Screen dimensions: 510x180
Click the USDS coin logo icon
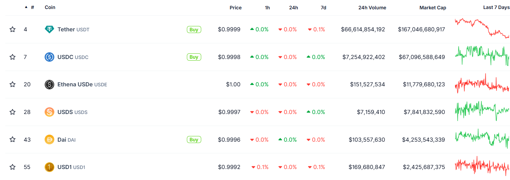49,112
